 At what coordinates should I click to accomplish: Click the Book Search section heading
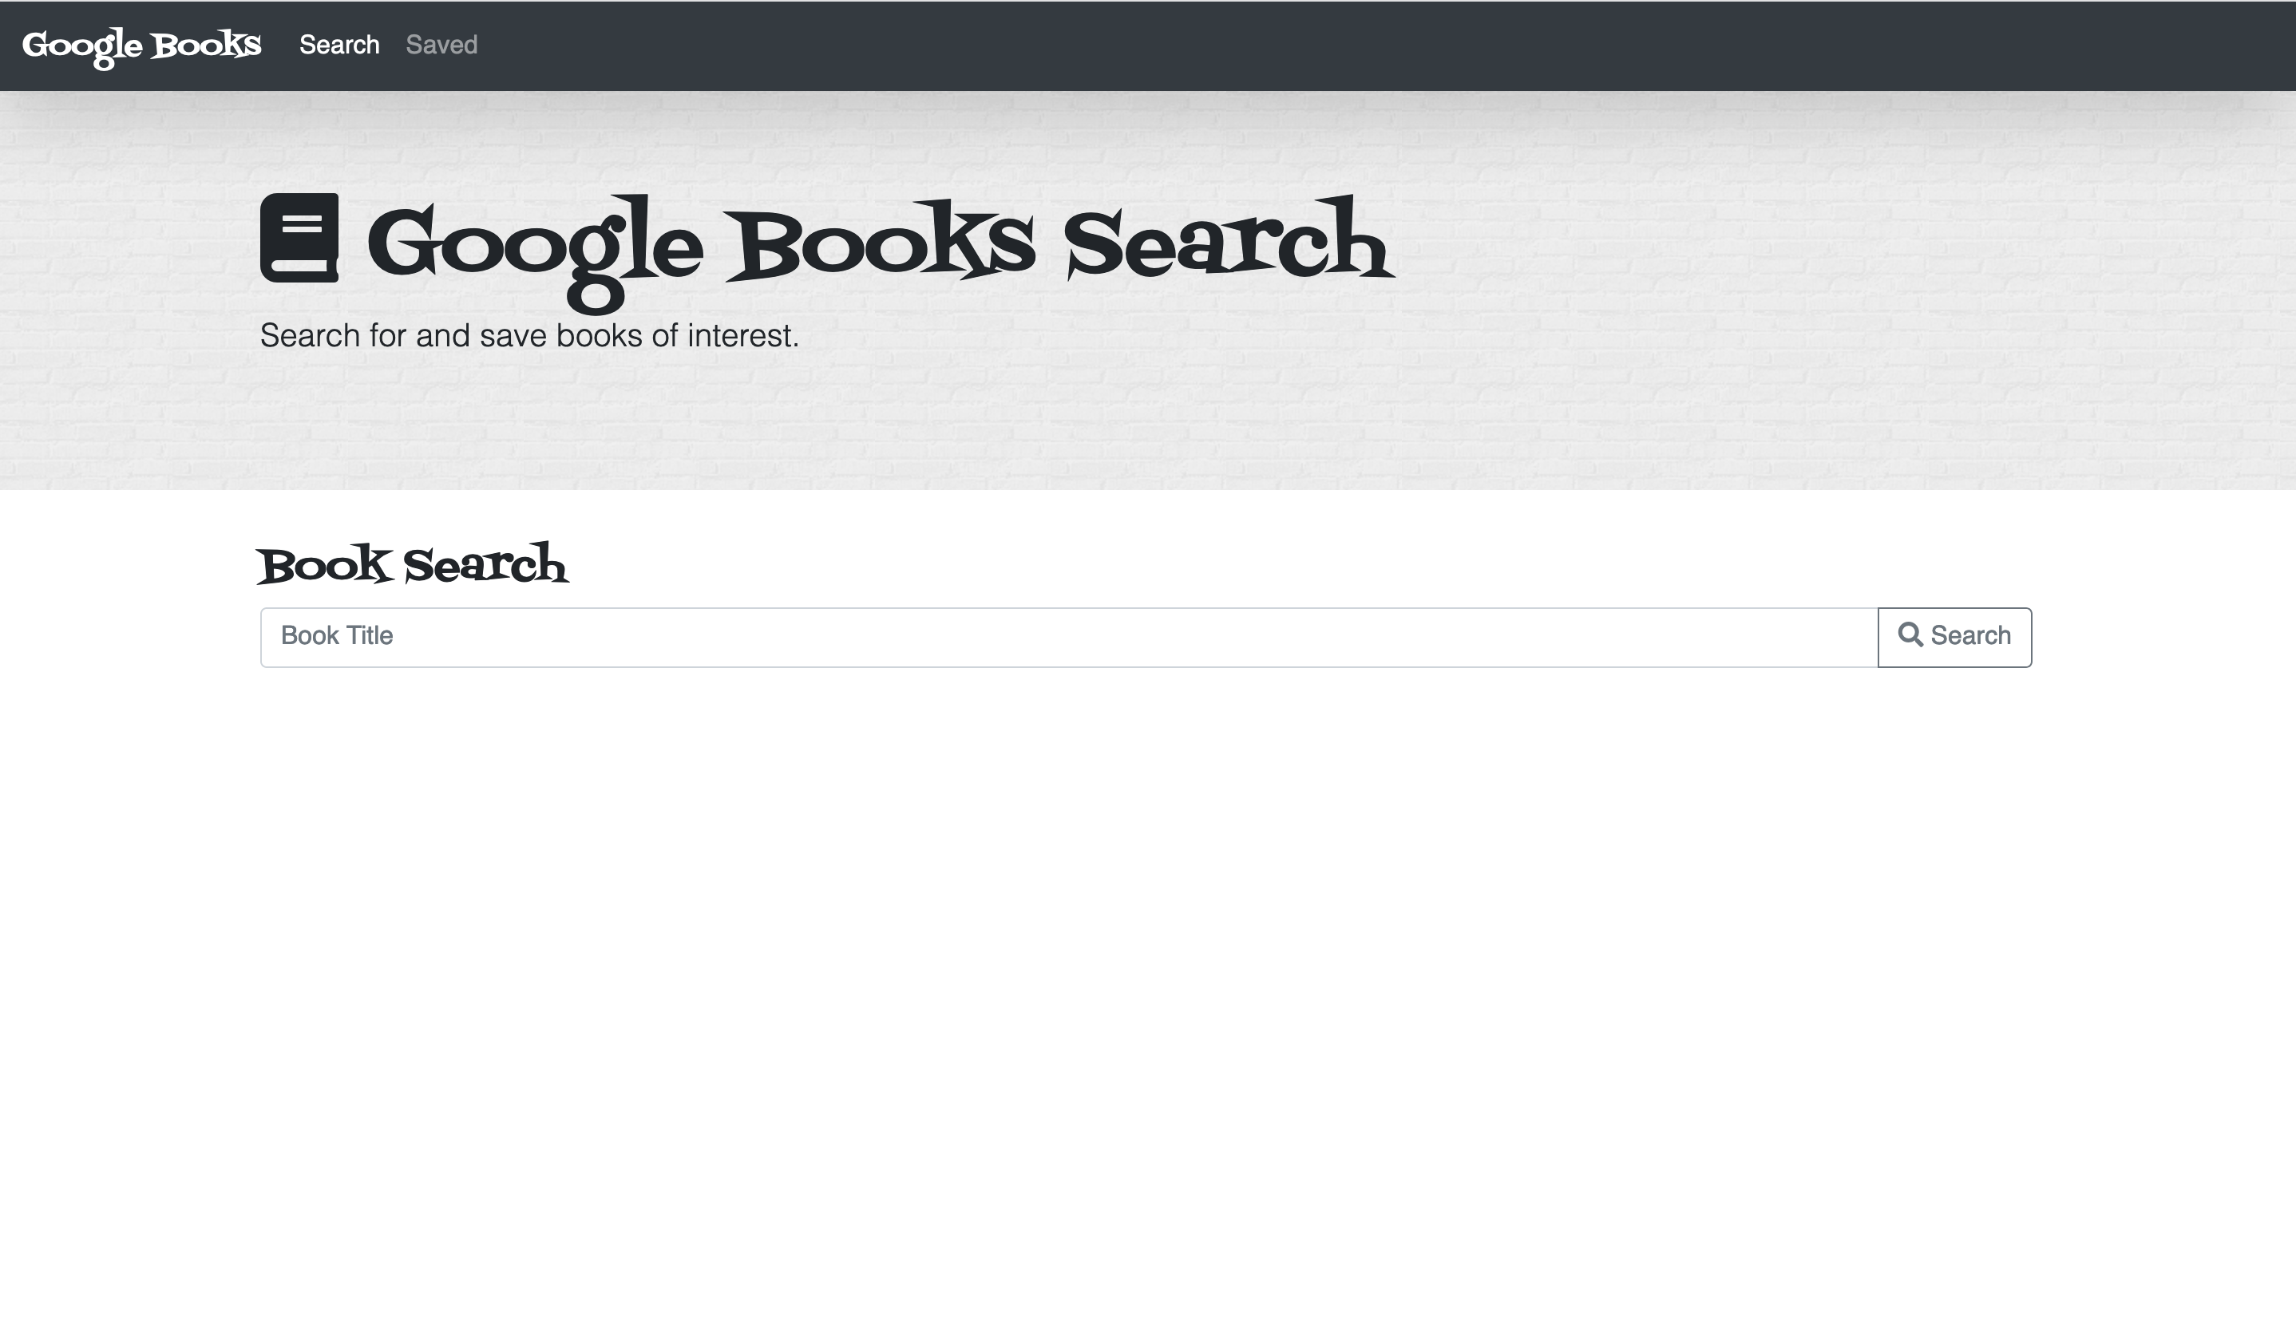tap(414, 564)
